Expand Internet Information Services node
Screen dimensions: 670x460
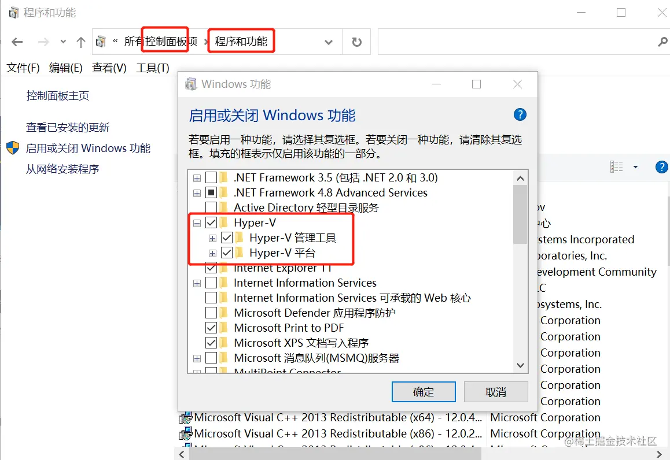click(197, 283)
